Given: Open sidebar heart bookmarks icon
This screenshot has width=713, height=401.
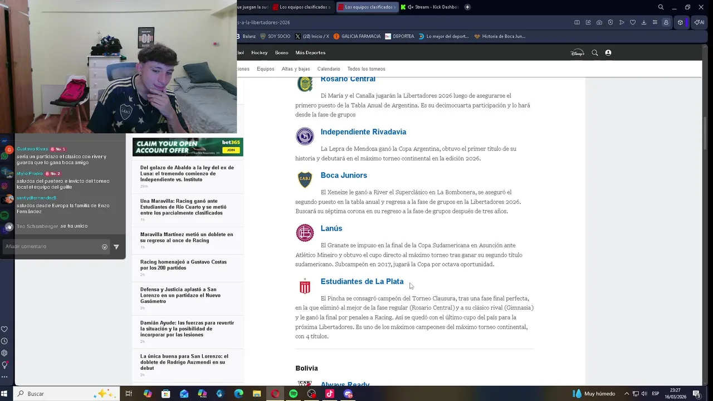Looking at the screenshot, I should [4, 329].
